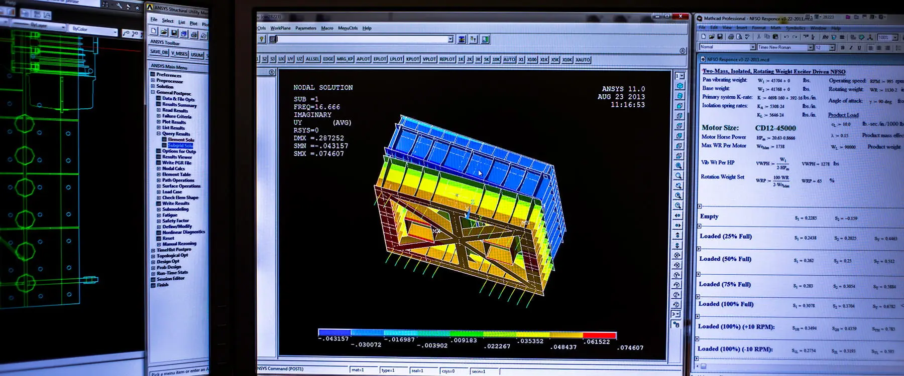Open the Parameters menu

[x=306, y=28]
